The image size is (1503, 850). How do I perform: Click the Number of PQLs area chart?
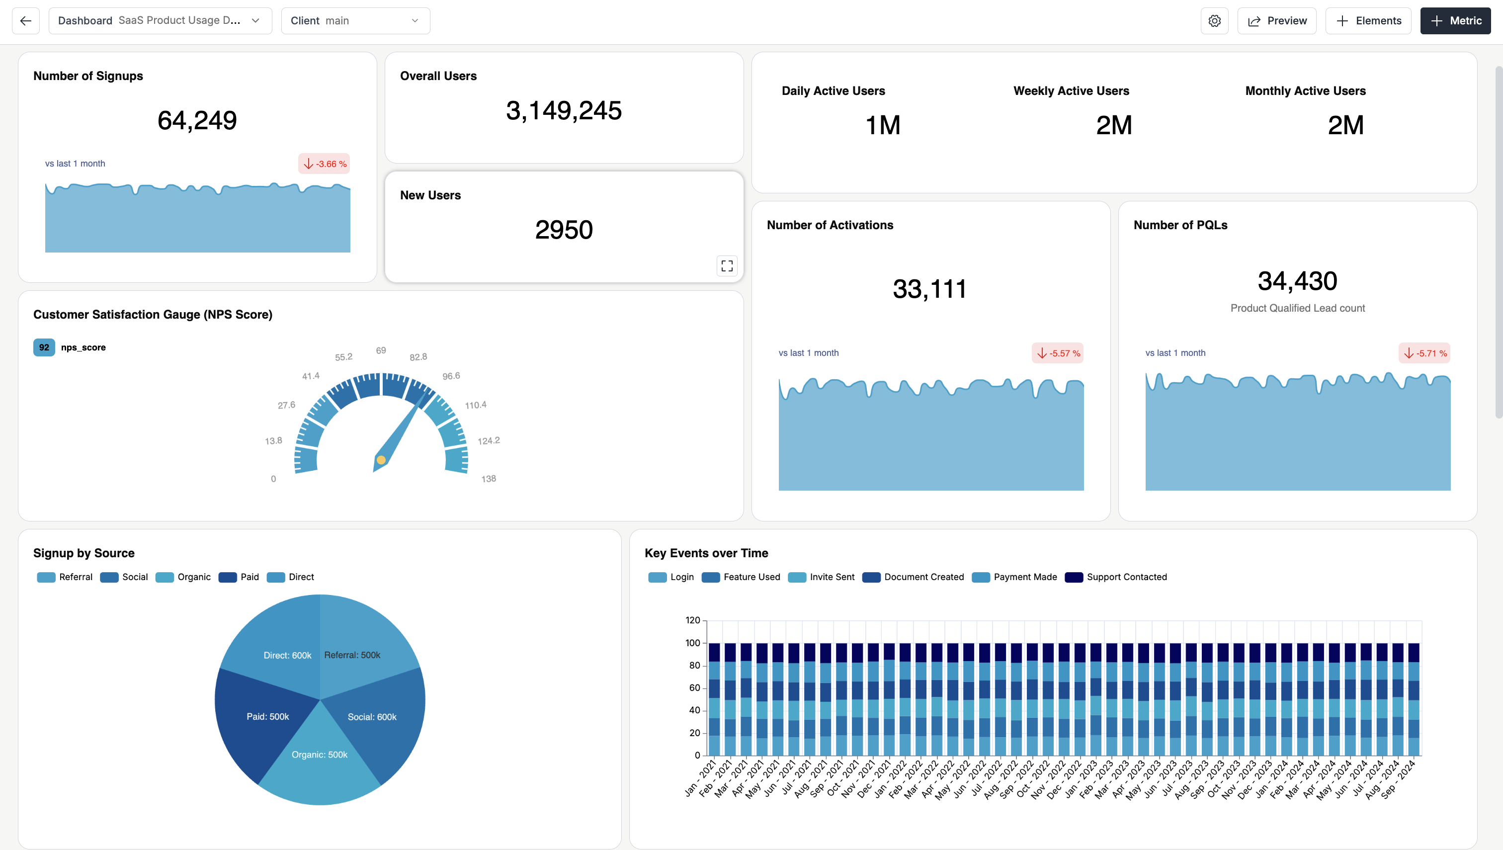pos(1298,431)
